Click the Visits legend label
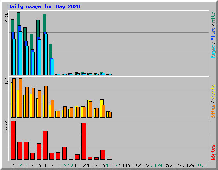This screenshot has width=218, height=170. coord(213,92)
